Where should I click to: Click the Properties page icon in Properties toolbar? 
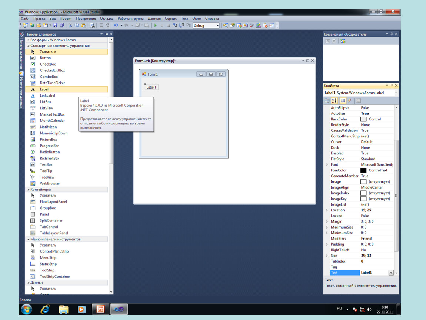click(359, 101)
